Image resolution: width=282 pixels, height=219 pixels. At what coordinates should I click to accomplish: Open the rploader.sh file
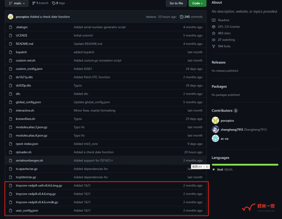pyautogui.click(x=24, y=152)
